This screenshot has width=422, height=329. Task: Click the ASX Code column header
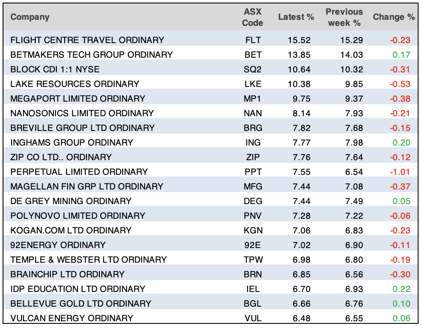click(252, 17)
